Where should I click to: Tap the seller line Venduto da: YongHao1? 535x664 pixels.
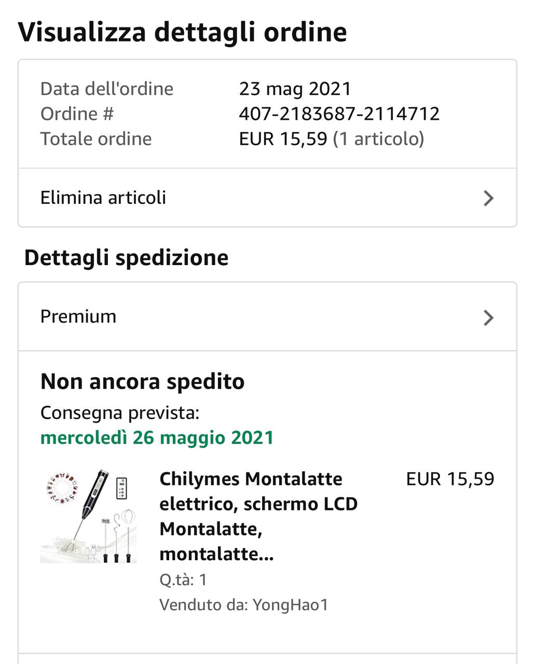click(x=244, y=605)
